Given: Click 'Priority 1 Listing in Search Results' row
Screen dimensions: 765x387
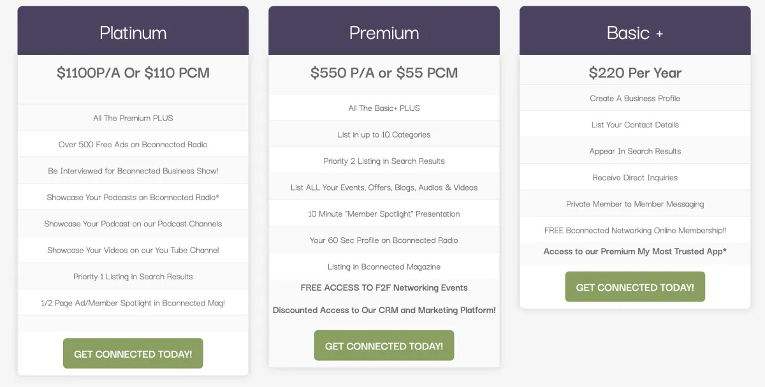Looking at the screenshot, I should pyautogui.click(x=133, y=277).
